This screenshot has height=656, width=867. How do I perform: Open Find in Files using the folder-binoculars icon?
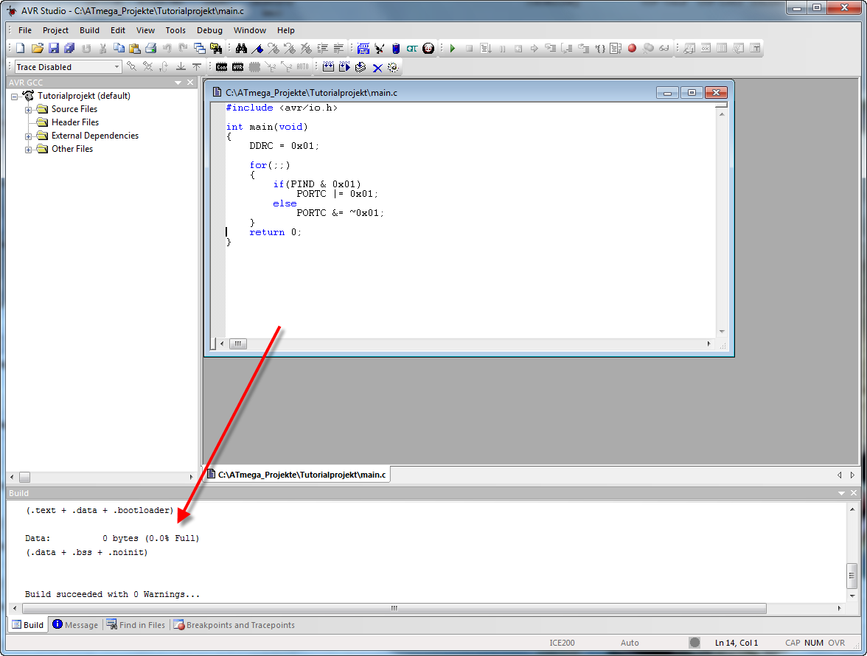(x=216, y=49)
